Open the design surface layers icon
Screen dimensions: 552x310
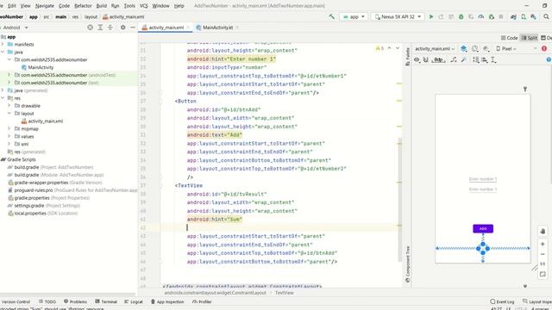(x=464, y=48)
